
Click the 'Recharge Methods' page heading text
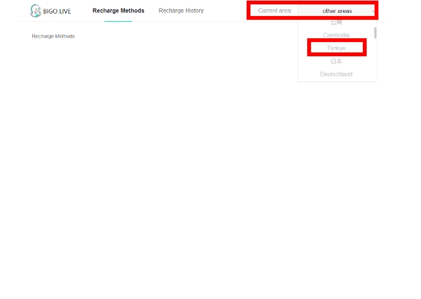pos(53,36)
